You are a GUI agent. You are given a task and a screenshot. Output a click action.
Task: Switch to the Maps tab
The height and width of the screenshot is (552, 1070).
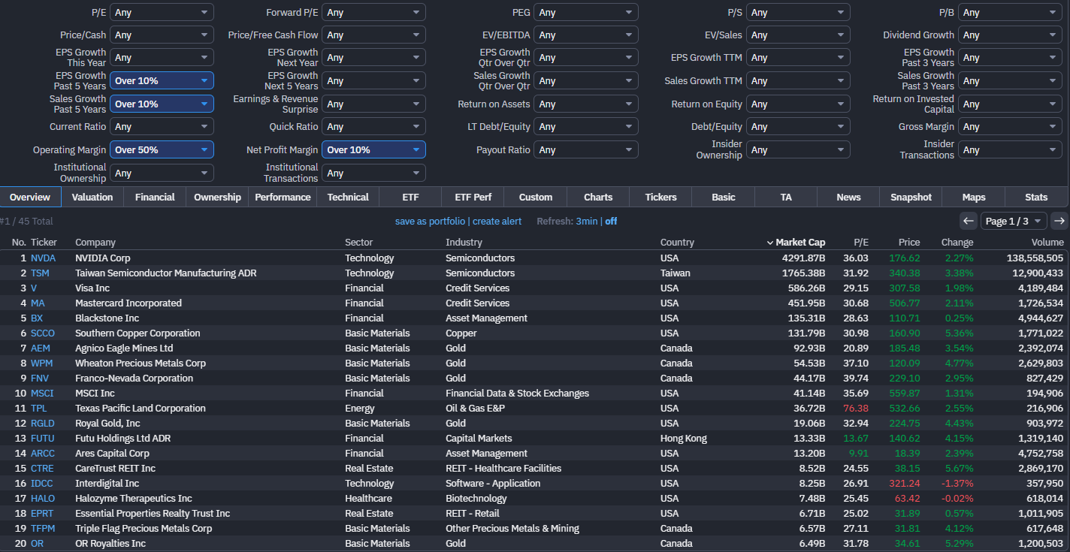click(974, 197)
